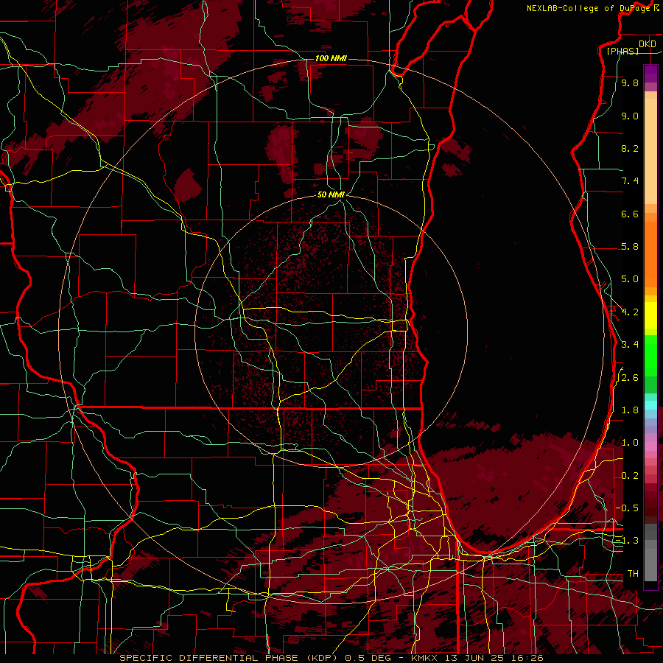This screenshot has height=663, width=663.
Task: Click the DKD label above the color scale
Action: (648, 44)
